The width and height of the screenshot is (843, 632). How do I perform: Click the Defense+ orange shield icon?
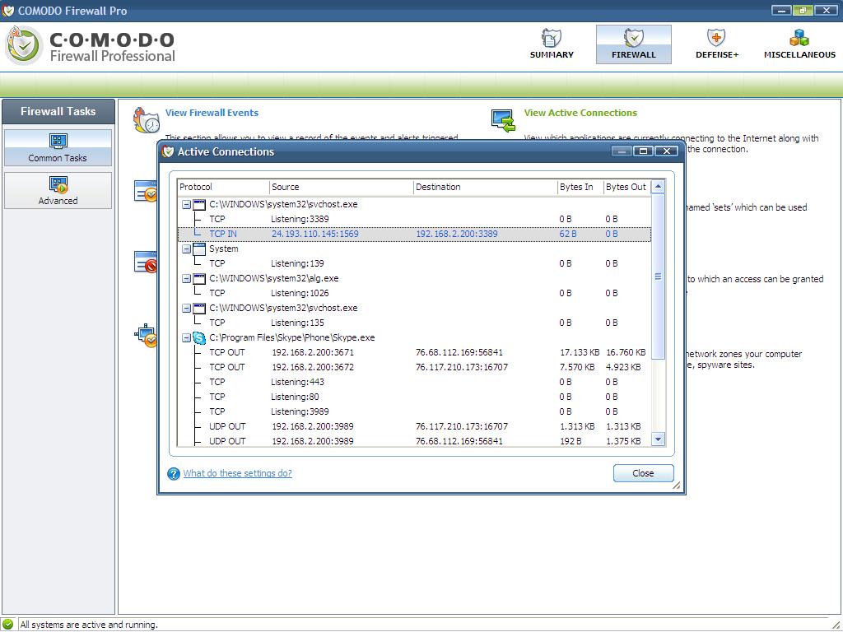716,38
